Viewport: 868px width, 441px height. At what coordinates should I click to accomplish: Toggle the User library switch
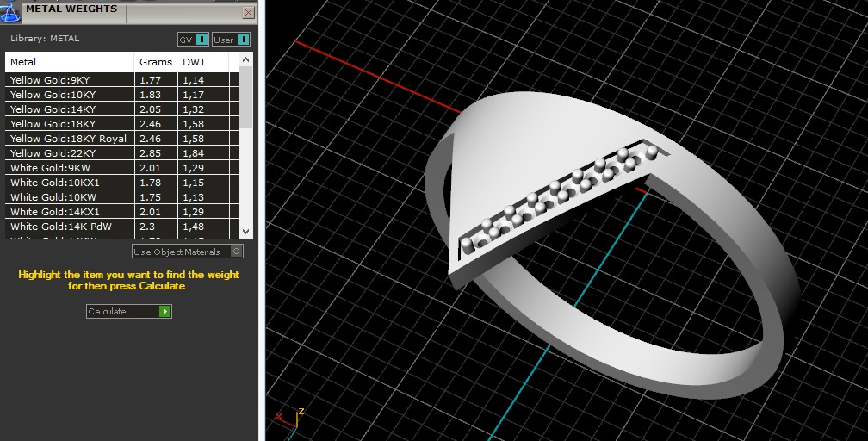click(x=231, y=40)
